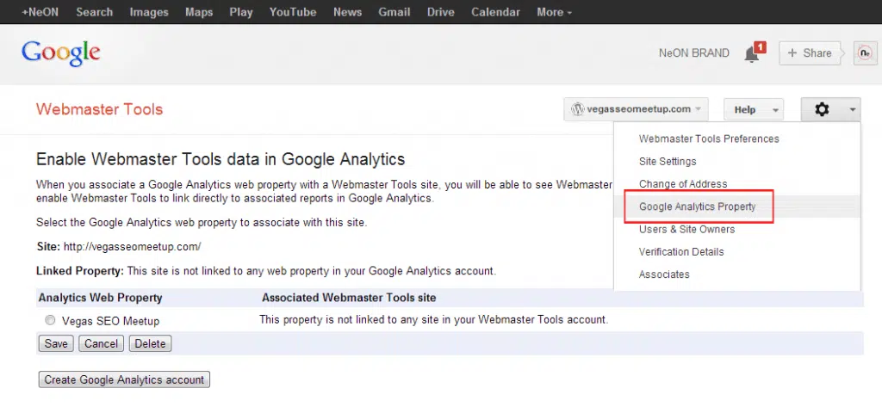Image resolution: width=882 pixels, height=407 pixels.
Task: Click the Delete button
Action: point(150,343)
